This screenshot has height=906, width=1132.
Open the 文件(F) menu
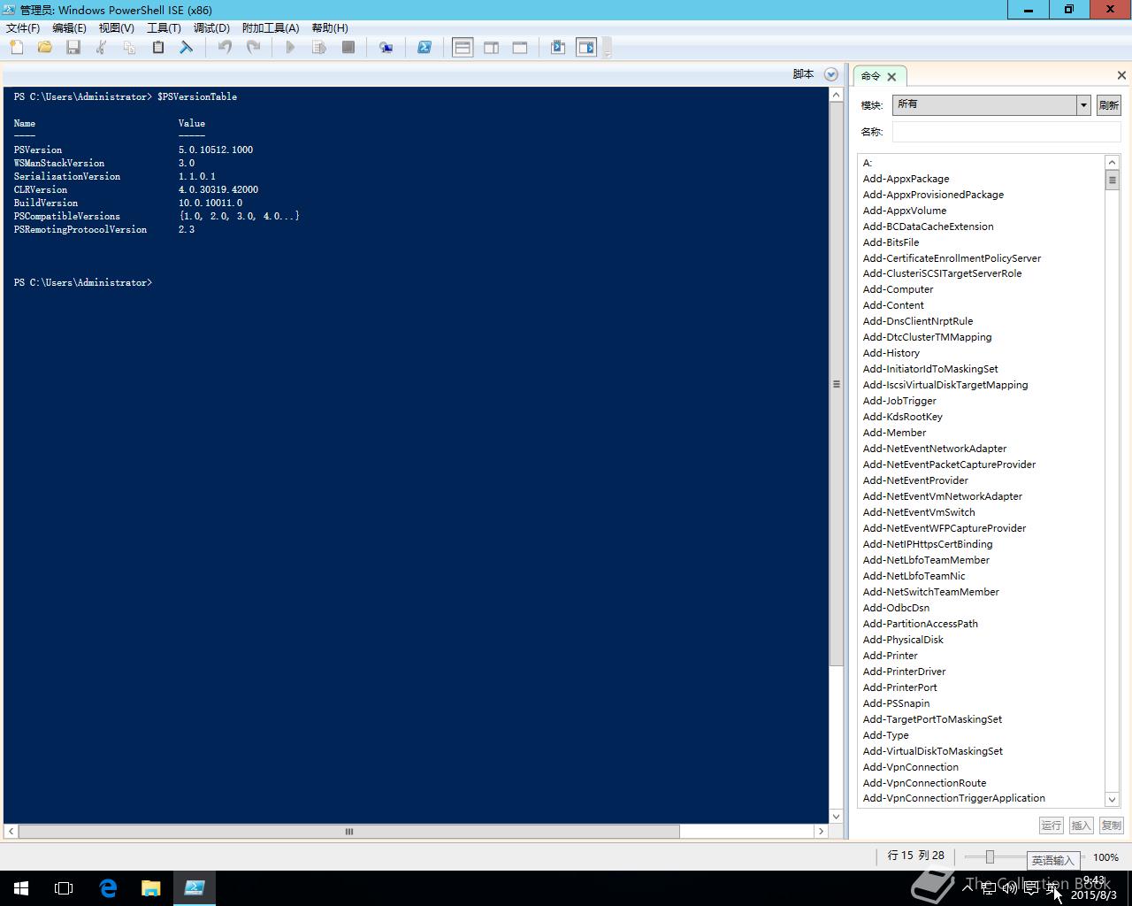(23, 28)
